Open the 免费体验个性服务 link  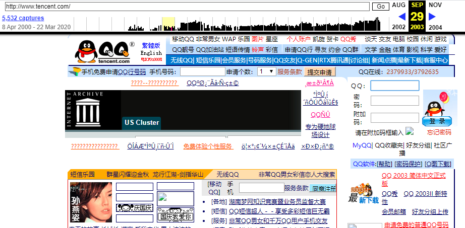208,146
